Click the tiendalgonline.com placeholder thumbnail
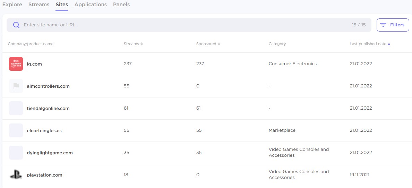Screen dimensions: 412x188 [16, 108]
